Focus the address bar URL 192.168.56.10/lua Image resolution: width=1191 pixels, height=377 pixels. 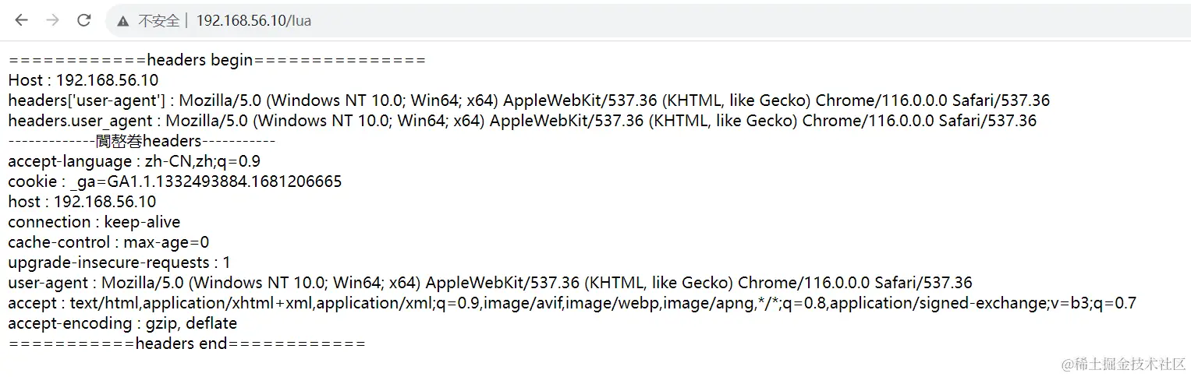(x=253, y=21)
